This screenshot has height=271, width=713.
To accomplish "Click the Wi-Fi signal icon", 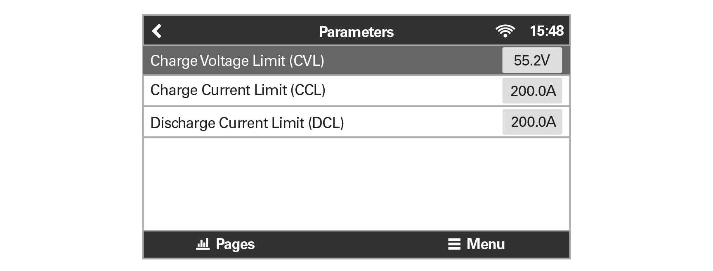I will pyautogui.click(x=505, y=31).
